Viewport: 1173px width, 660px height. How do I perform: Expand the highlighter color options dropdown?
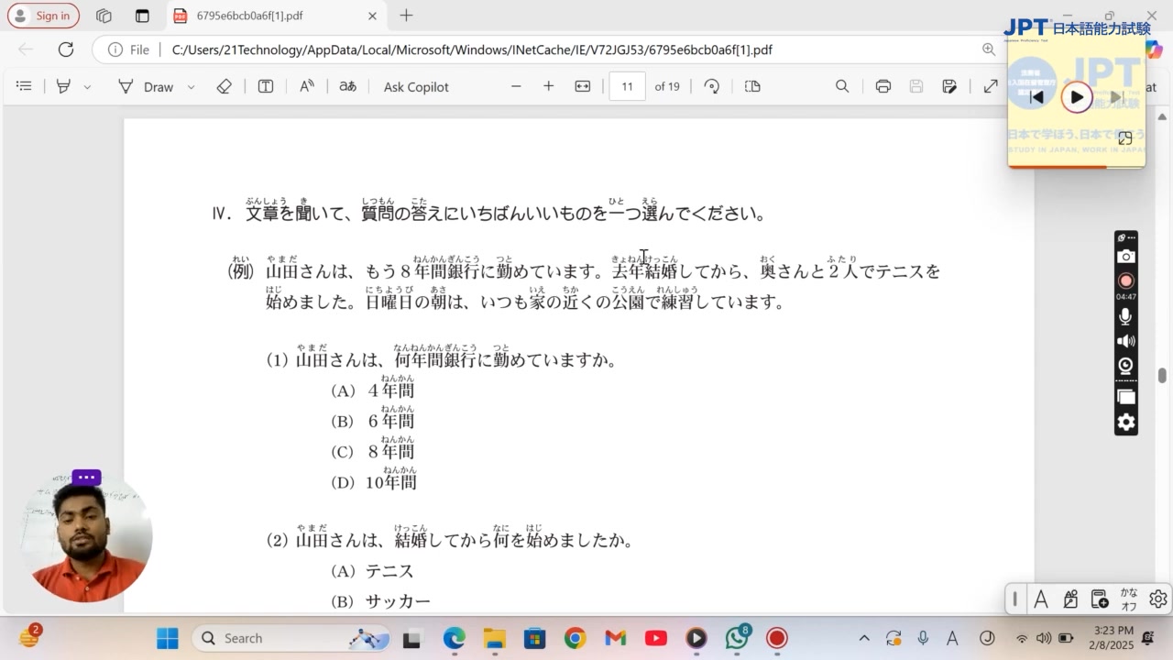point(87,87)
